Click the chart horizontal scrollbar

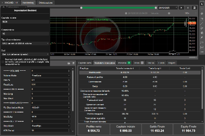tap(192, 57)
